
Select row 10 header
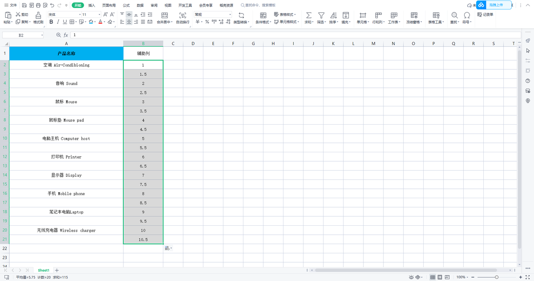4,138
